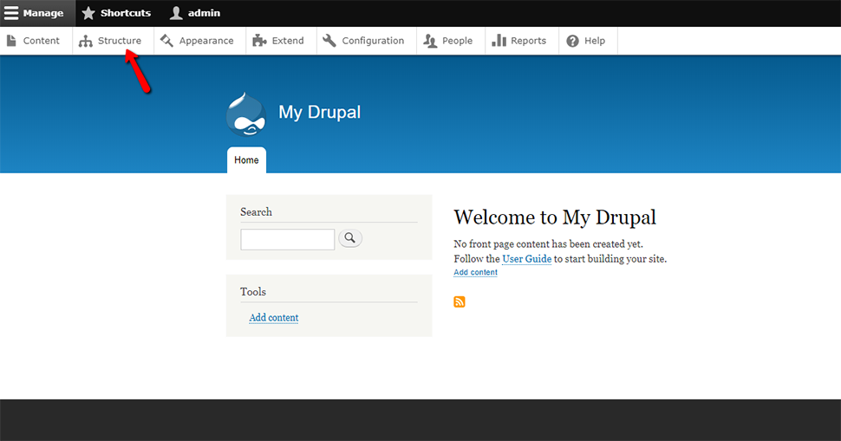Click the Content page icon
The width and height of the screenshot is (841, 441).
[x=11, y=41]
